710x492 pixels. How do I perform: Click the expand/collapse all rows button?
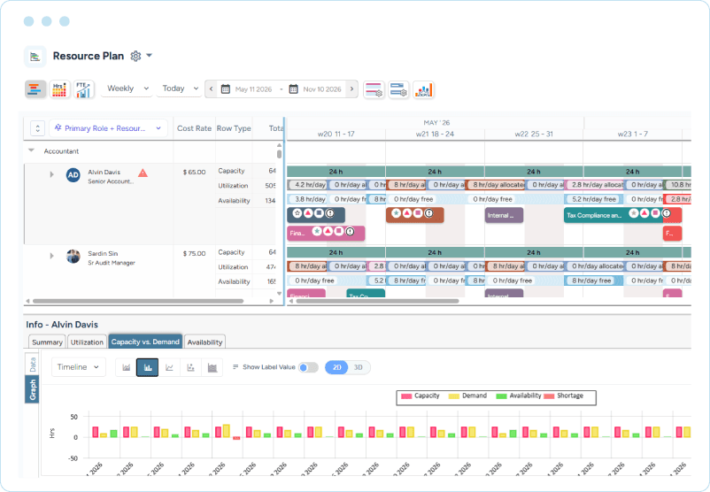click(37, 128)
